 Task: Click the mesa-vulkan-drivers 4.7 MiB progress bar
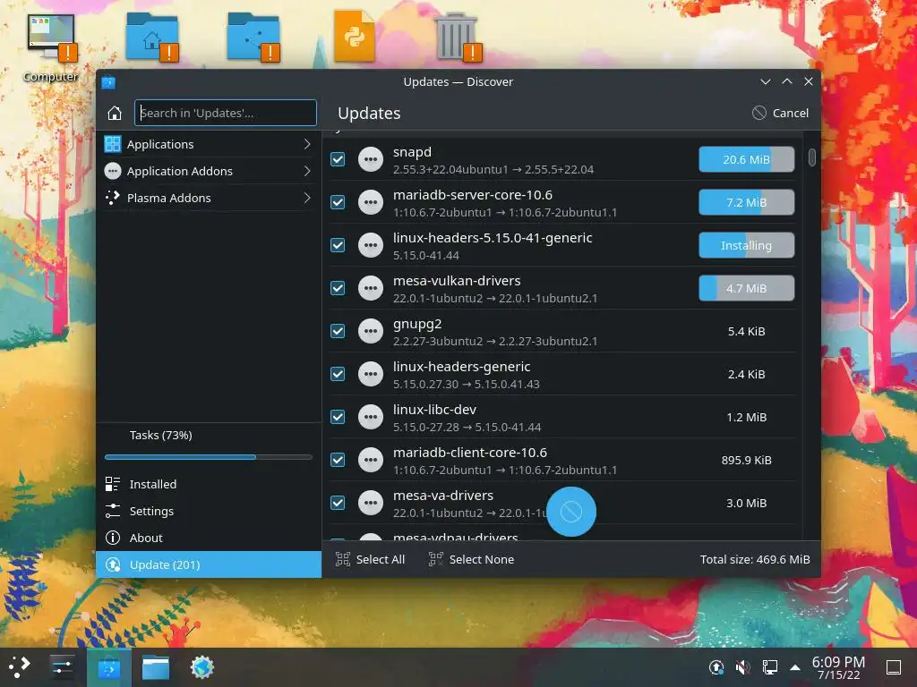[x=746, y=288]
